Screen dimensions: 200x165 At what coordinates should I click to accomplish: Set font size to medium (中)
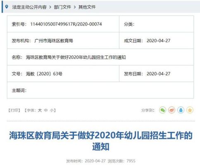(x=46, y=110)
